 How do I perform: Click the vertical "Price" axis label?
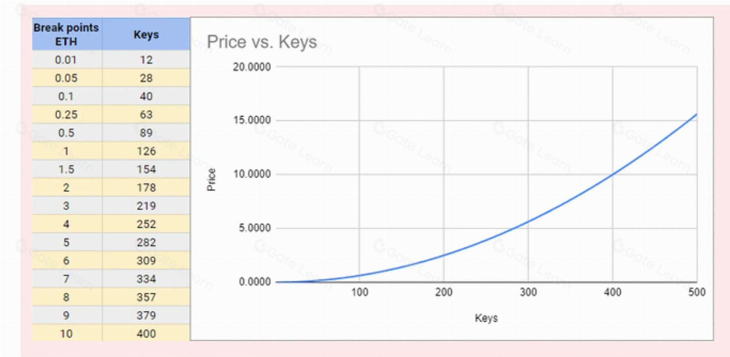coord(212,179)
